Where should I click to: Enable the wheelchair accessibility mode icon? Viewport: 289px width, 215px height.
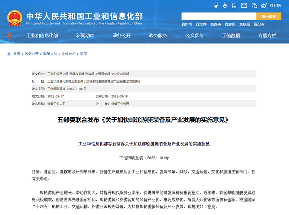click(225, 5)
